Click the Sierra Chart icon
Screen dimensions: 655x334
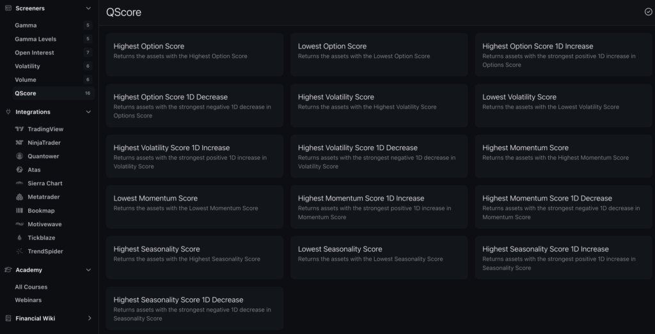19,183
